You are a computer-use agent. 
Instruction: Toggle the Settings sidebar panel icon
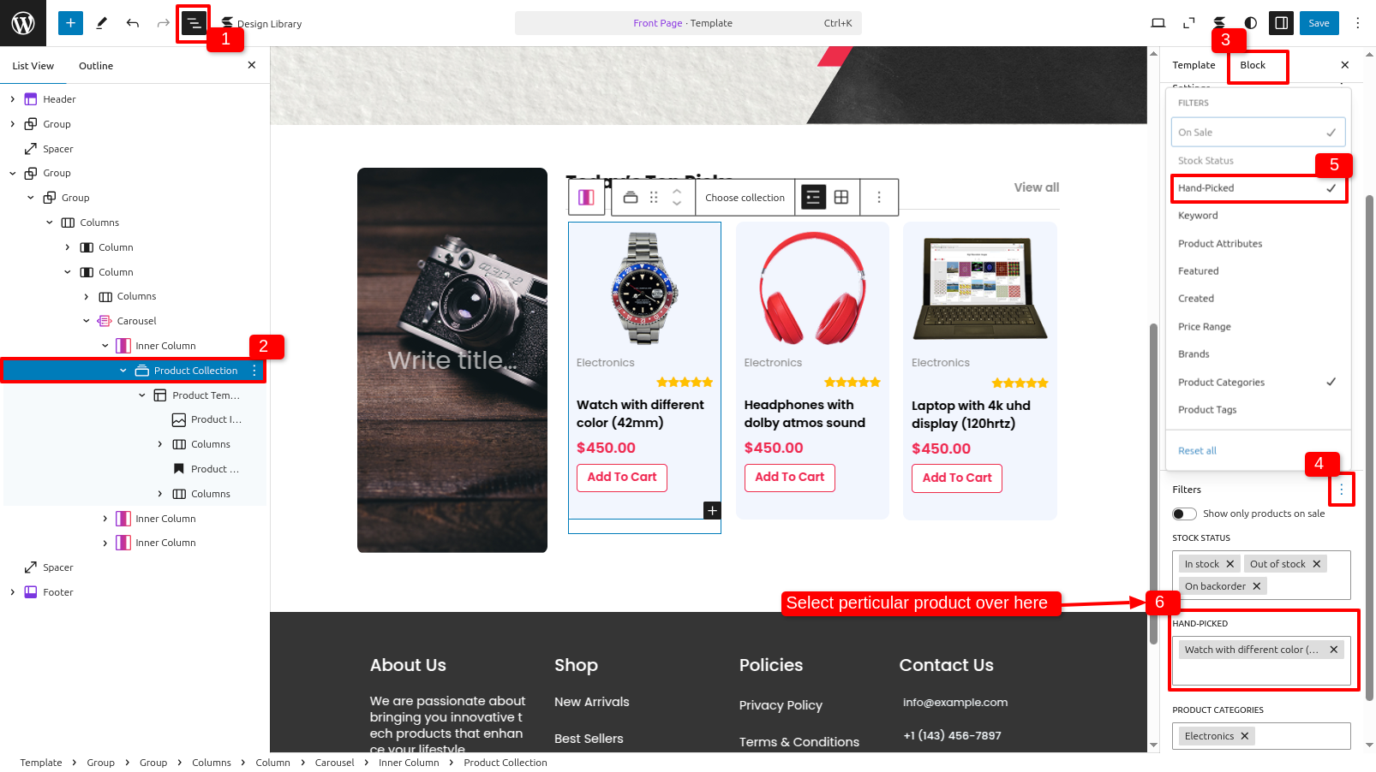[1282, 23]
